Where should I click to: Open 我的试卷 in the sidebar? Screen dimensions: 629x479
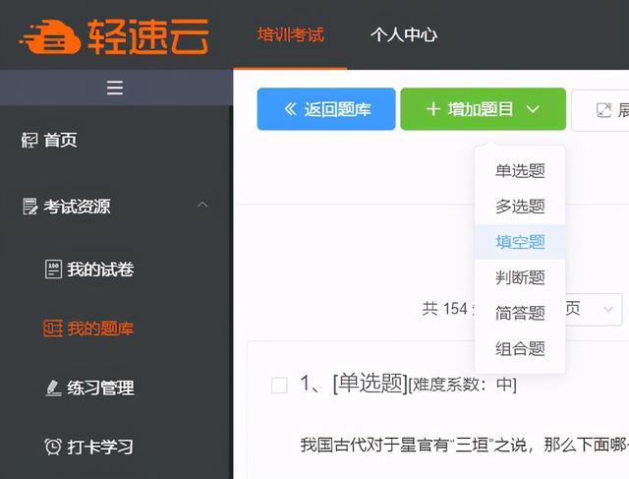coord(100,269)
